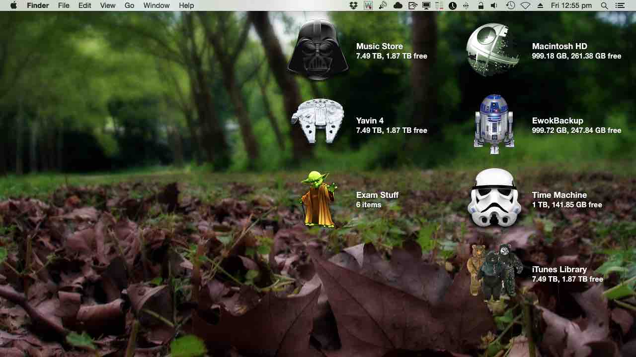Select the EwokBackup R2-D2 drive icon
This screenshot has width=636, height=357.
[x=494, y=124]
